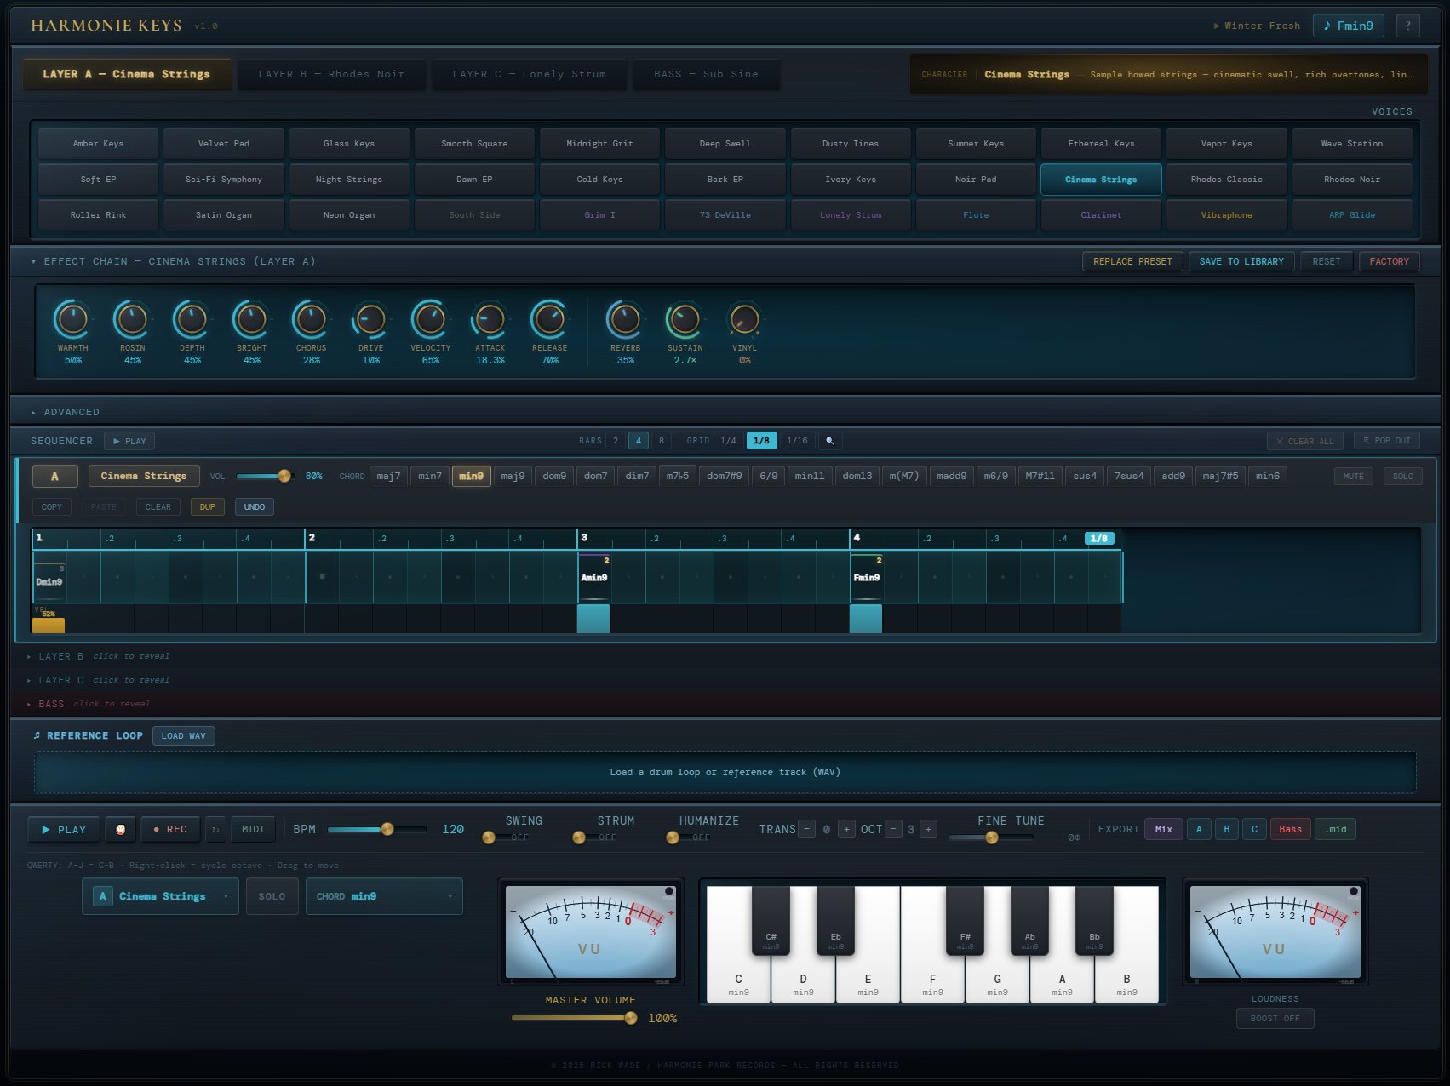Toggle Swing off switch
This screenshot has height=1086, width=1450.
[488, 837]
